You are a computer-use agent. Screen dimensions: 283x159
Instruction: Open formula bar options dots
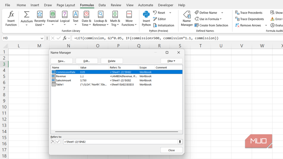pyautogui.click(x=47, y=38)
